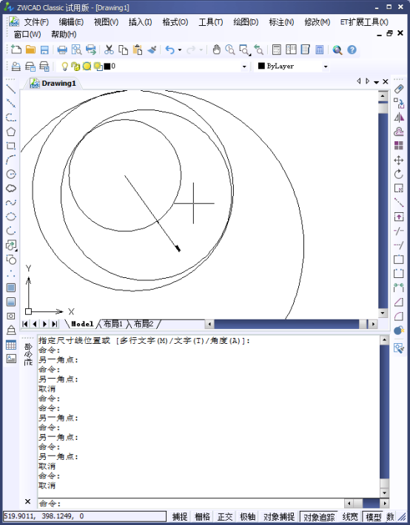Click the command line input field
410x525 pixels.
191,503
